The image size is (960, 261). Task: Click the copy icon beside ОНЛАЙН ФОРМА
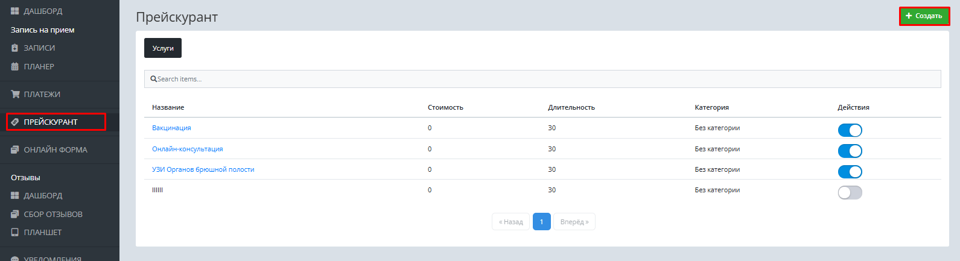[x=15, y=150]
